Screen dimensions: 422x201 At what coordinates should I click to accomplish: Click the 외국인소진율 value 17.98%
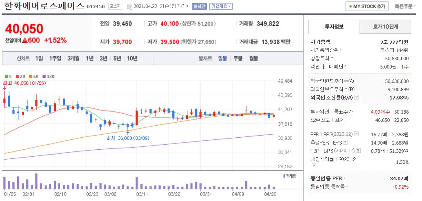[400, 98]
